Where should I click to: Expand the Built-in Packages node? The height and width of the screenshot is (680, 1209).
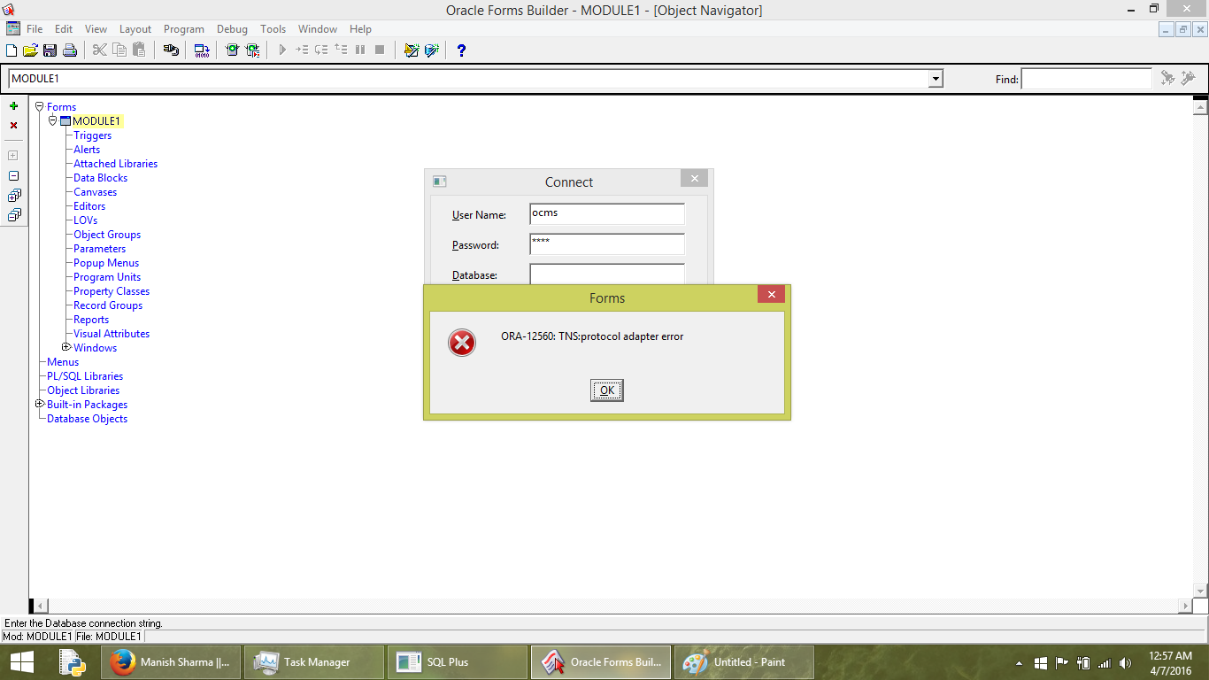[x=39, y=404]
